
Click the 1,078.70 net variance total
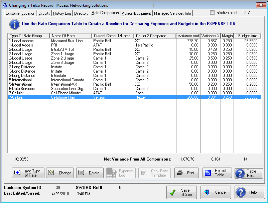187,159
